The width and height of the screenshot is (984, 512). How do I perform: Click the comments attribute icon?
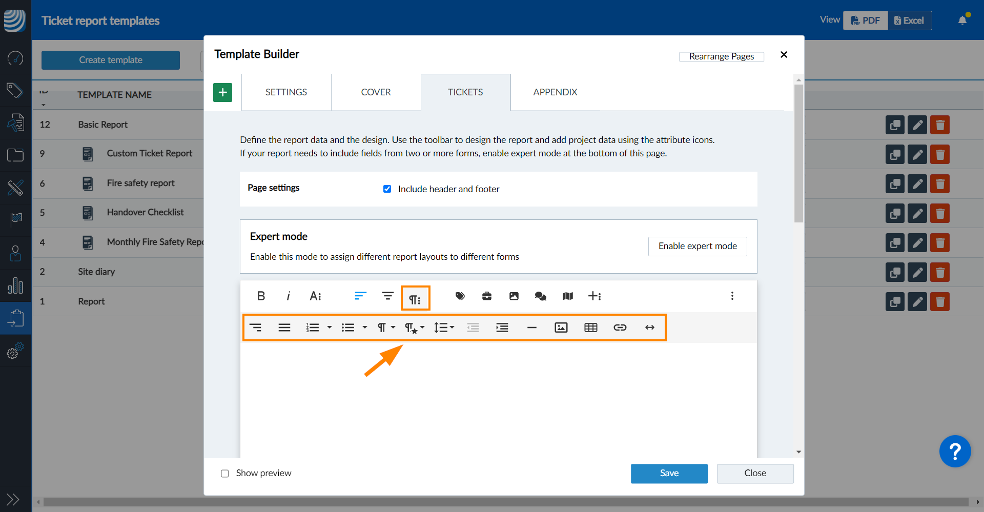point(540,296)
